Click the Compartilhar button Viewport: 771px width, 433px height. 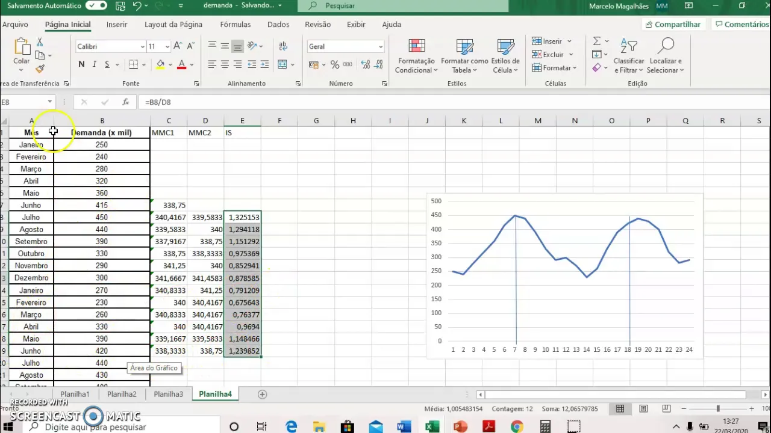tap(673, 25)
